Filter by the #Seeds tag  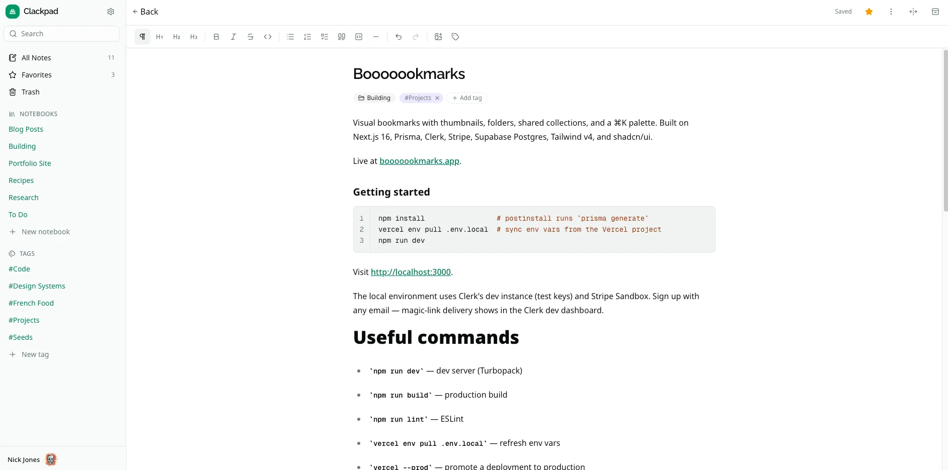21,337
